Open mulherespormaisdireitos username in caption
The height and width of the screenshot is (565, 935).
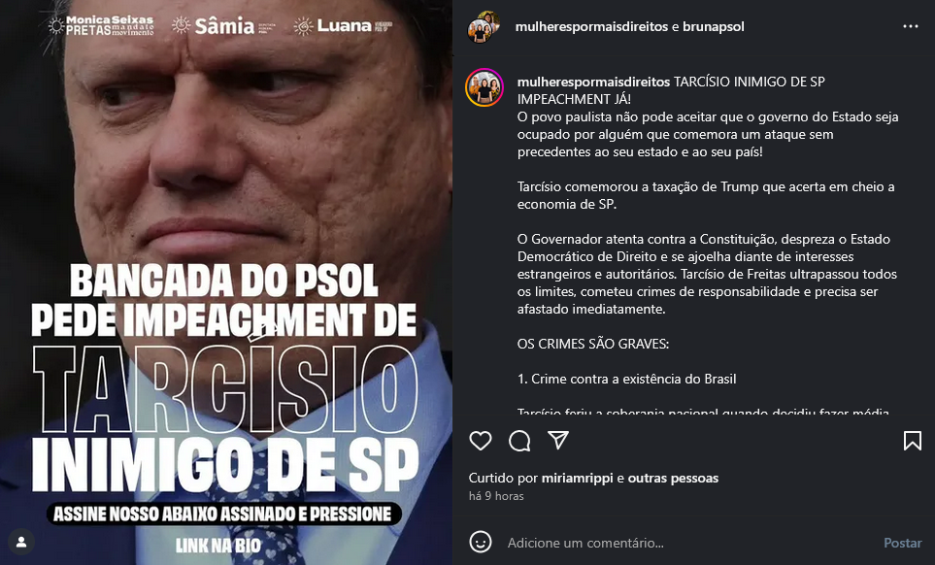(593, 82)
